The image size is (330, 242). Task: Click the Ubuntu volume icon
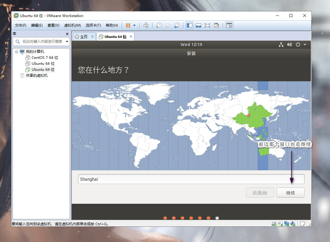pyautogui.click(x=289, y=45)
